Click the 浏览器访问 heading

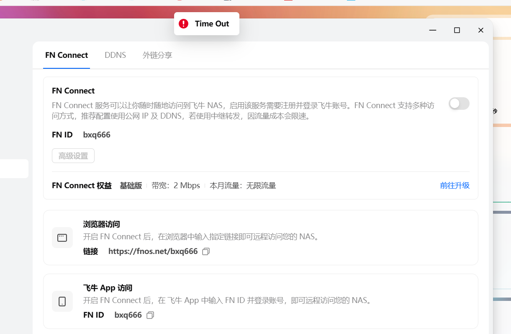click(102, 224)
